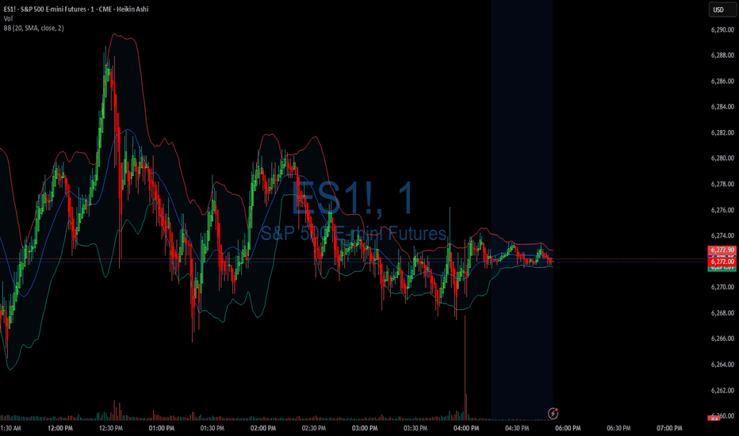The width and height of the screenshot is (739, 436).
Task: Open the USD currency selector
Action: (x=721, y=10)
